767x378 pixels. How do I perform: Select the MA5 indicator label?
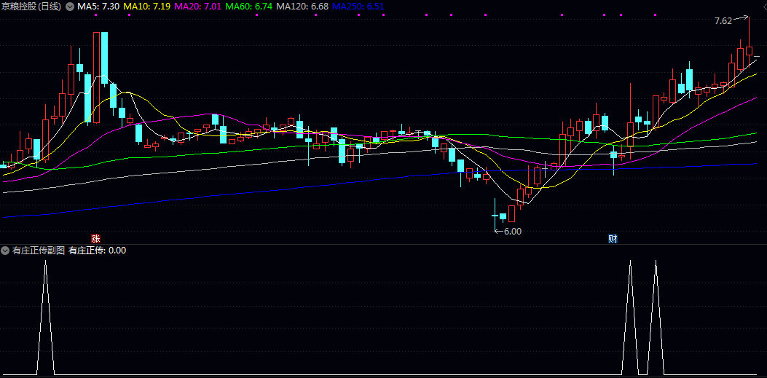pyautogui.click(x=98, y=7)
